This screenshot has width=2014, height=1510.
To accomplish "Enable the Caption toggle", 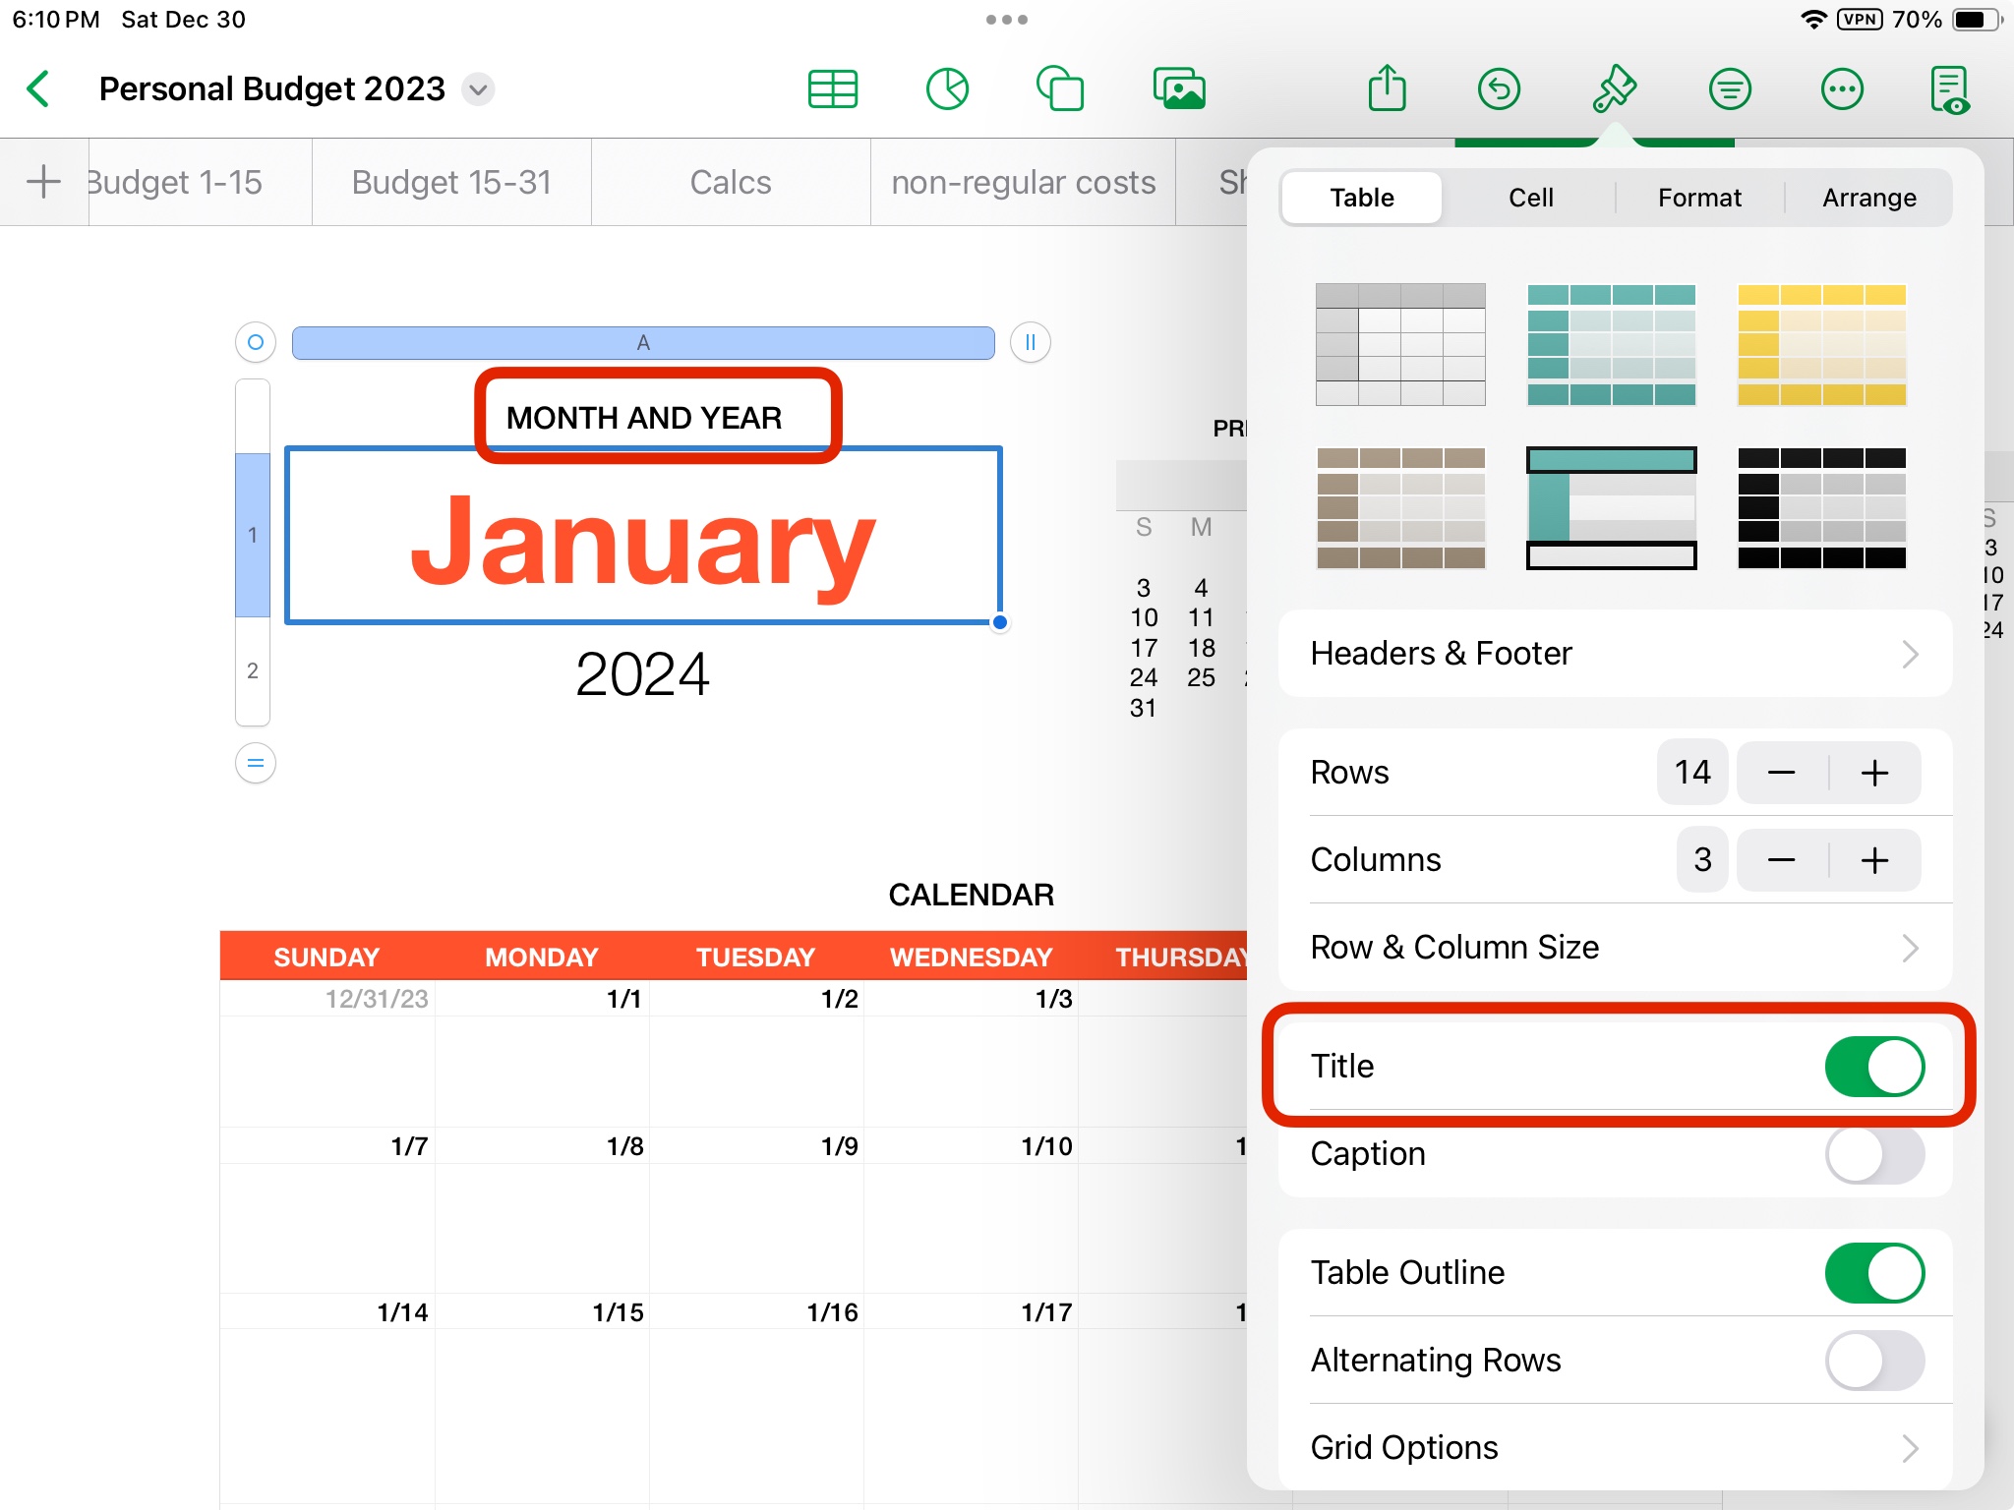I will [x=1873, y=1154].
